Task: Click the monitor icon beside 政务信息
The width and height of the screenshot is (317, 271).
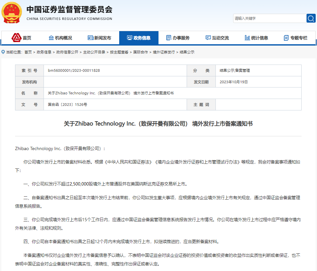Action: click(130, 38)
